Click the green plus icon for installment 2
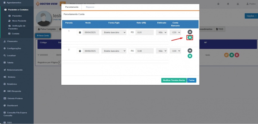Viewport: 258px width, 124px height. tap(190, 56)
